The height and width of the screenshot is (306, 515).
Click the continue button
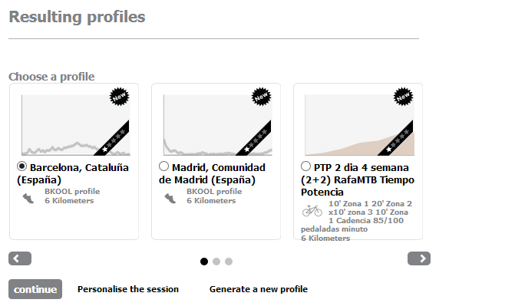(35, 289)
